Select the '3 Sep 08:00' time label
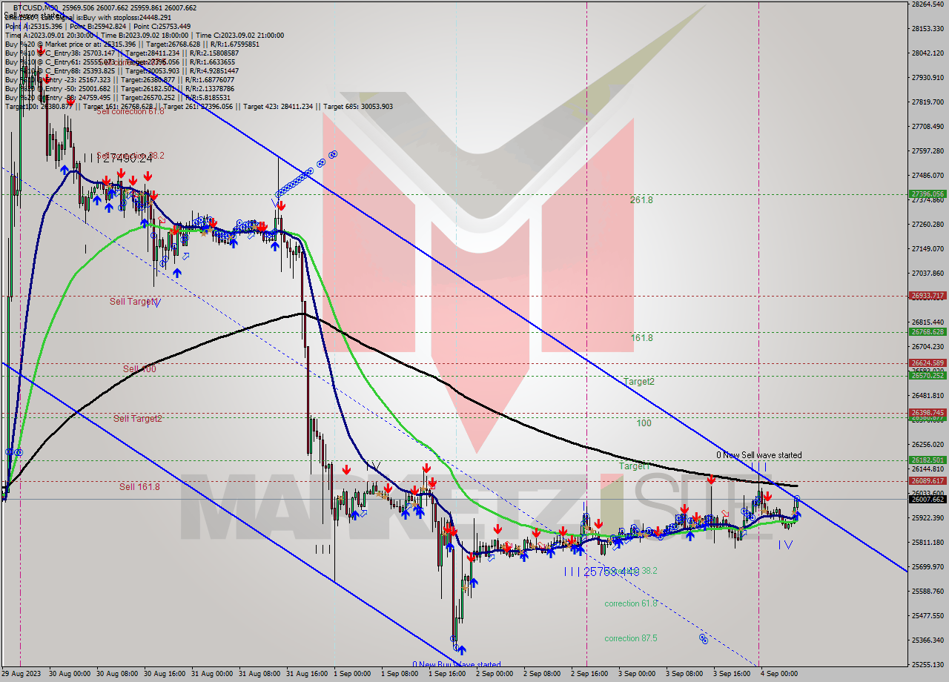 684,674
